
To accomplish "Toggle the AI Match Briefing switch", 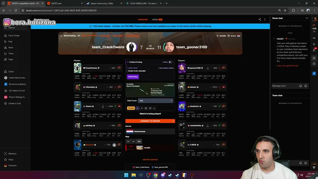I will 170,62.
